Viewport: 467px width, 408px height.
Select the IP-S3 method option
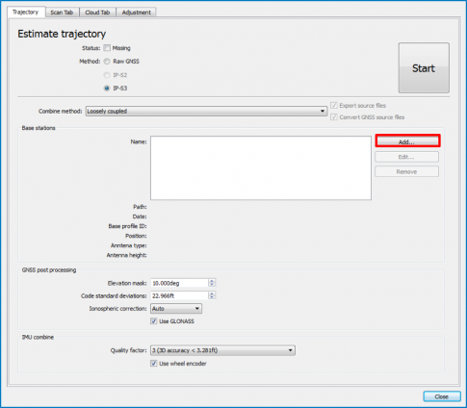point(107,89)
